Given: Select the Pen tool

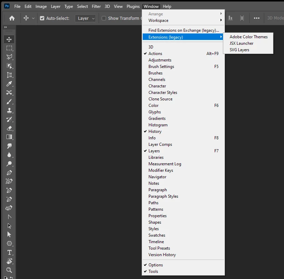Looking at the screenshot, I should (x=9, y=172).
